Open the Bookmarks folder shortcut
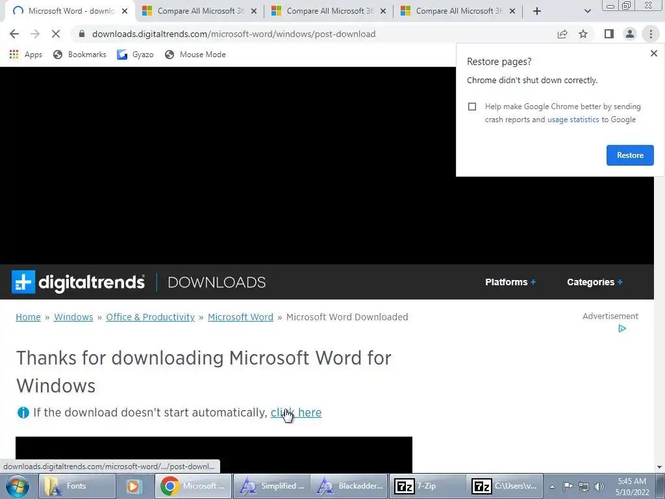 coord(80,55)
